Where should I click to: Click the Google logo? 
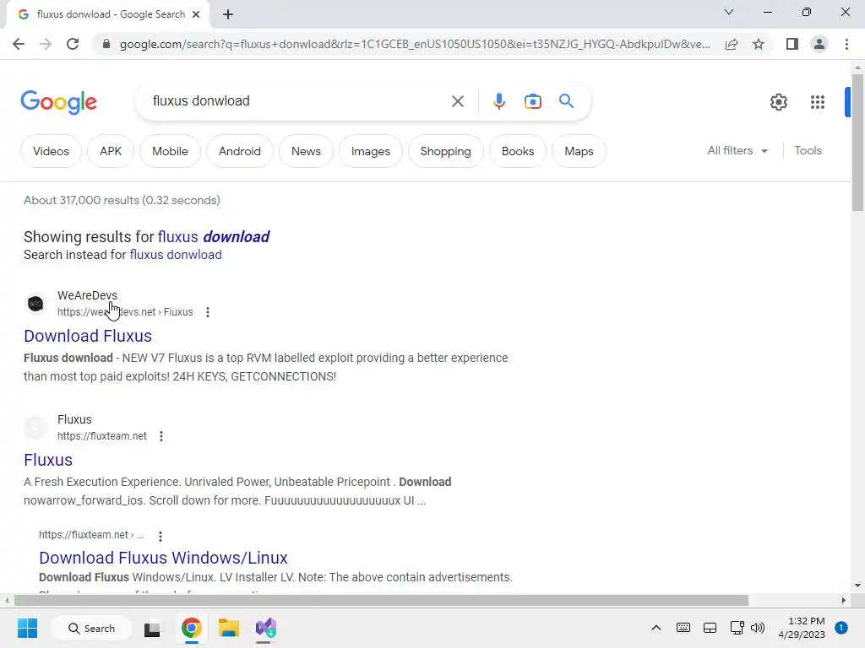[x=58, y=102]
